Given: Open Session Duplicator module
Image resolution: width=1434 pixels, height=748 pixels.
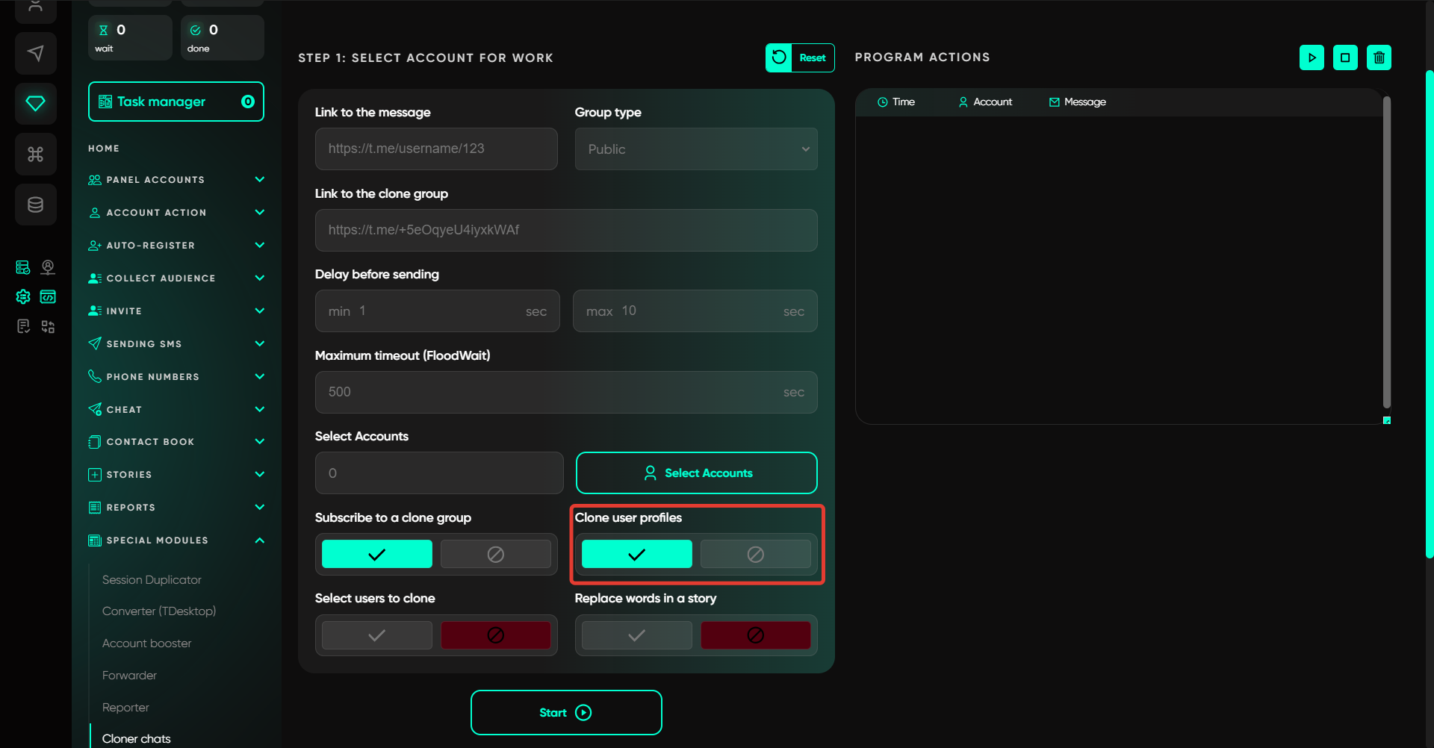Looking at the screenshot, I should pyautogui.click(x=152, y=580).
